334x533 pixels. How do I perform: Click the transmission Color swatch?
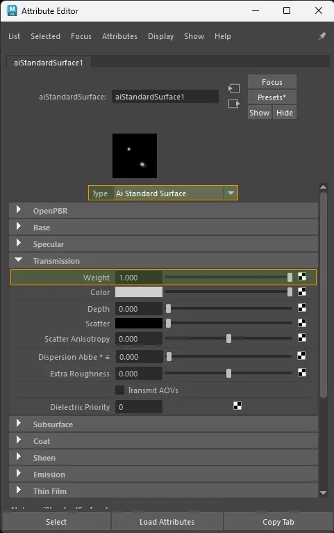click(x=139, y=292)
